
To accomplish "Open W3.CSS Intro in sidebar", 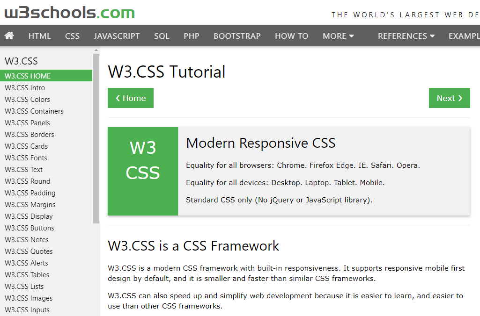I will [25, 88].
